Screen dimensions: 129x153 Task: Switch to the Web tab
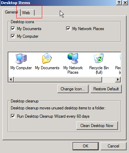[27, 13]
